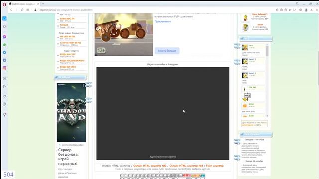Open the MS DOS games category
The width and height of the screenshot is (319, 179).
pyautogui.click(x=67, y=37)
